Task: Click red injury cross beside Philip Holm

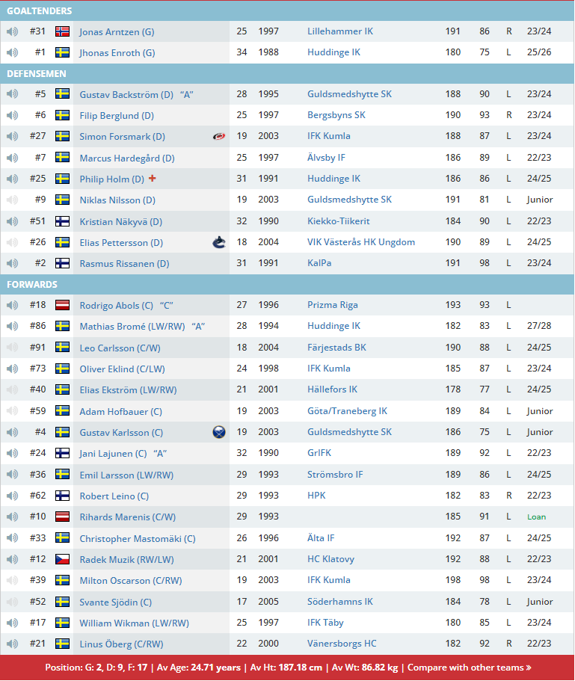Action: click(153, 179)
